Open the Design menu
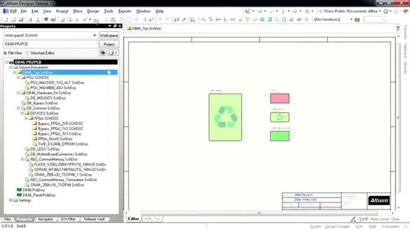The height and width of the screenshot is (230, 410). click(93, 11)
